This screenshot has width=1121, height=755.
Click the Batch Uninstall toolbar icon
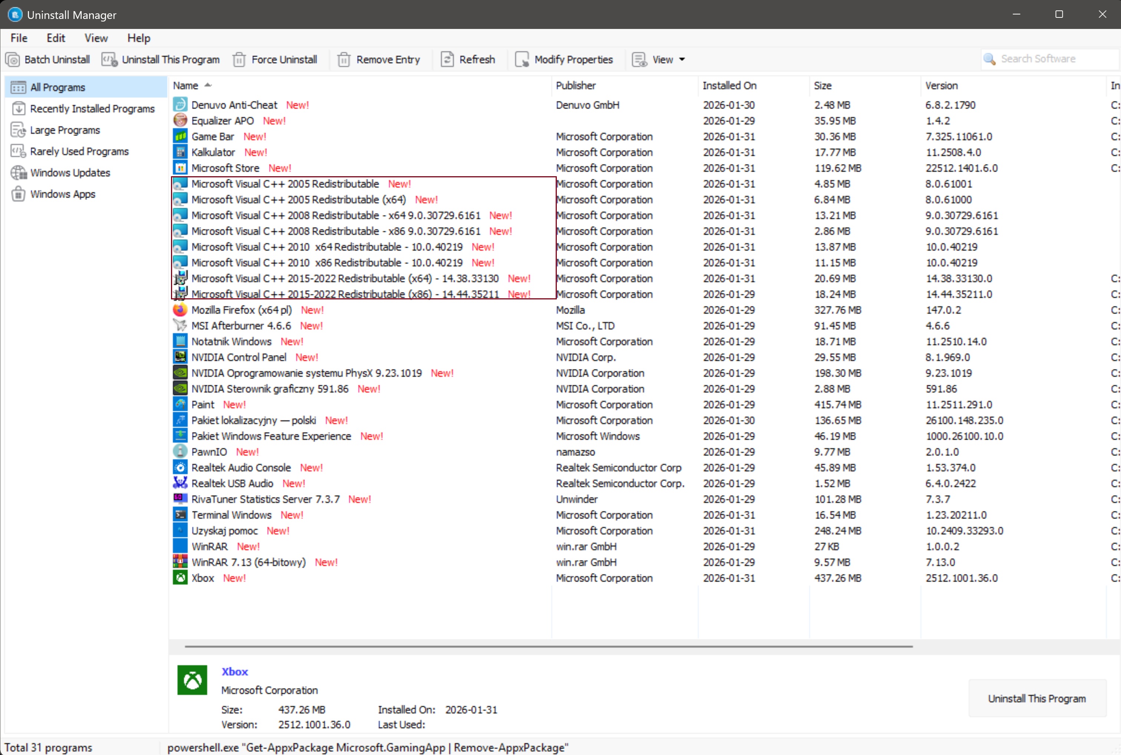click(x=13, y=60)
